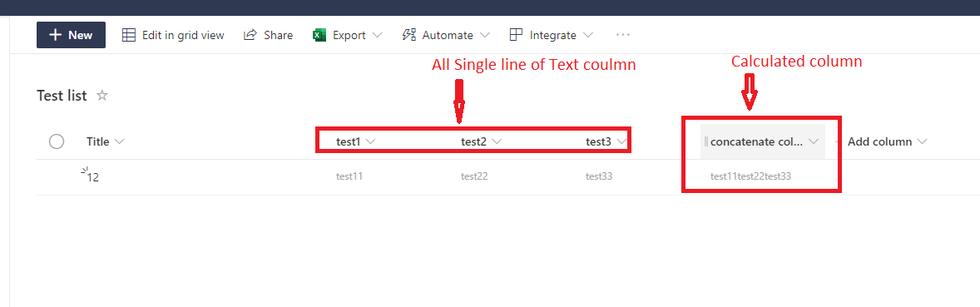Expand the Export dropdown chevron
Image resolution: width=980 pixels, height=307 pixels.
tap(377, 35)
